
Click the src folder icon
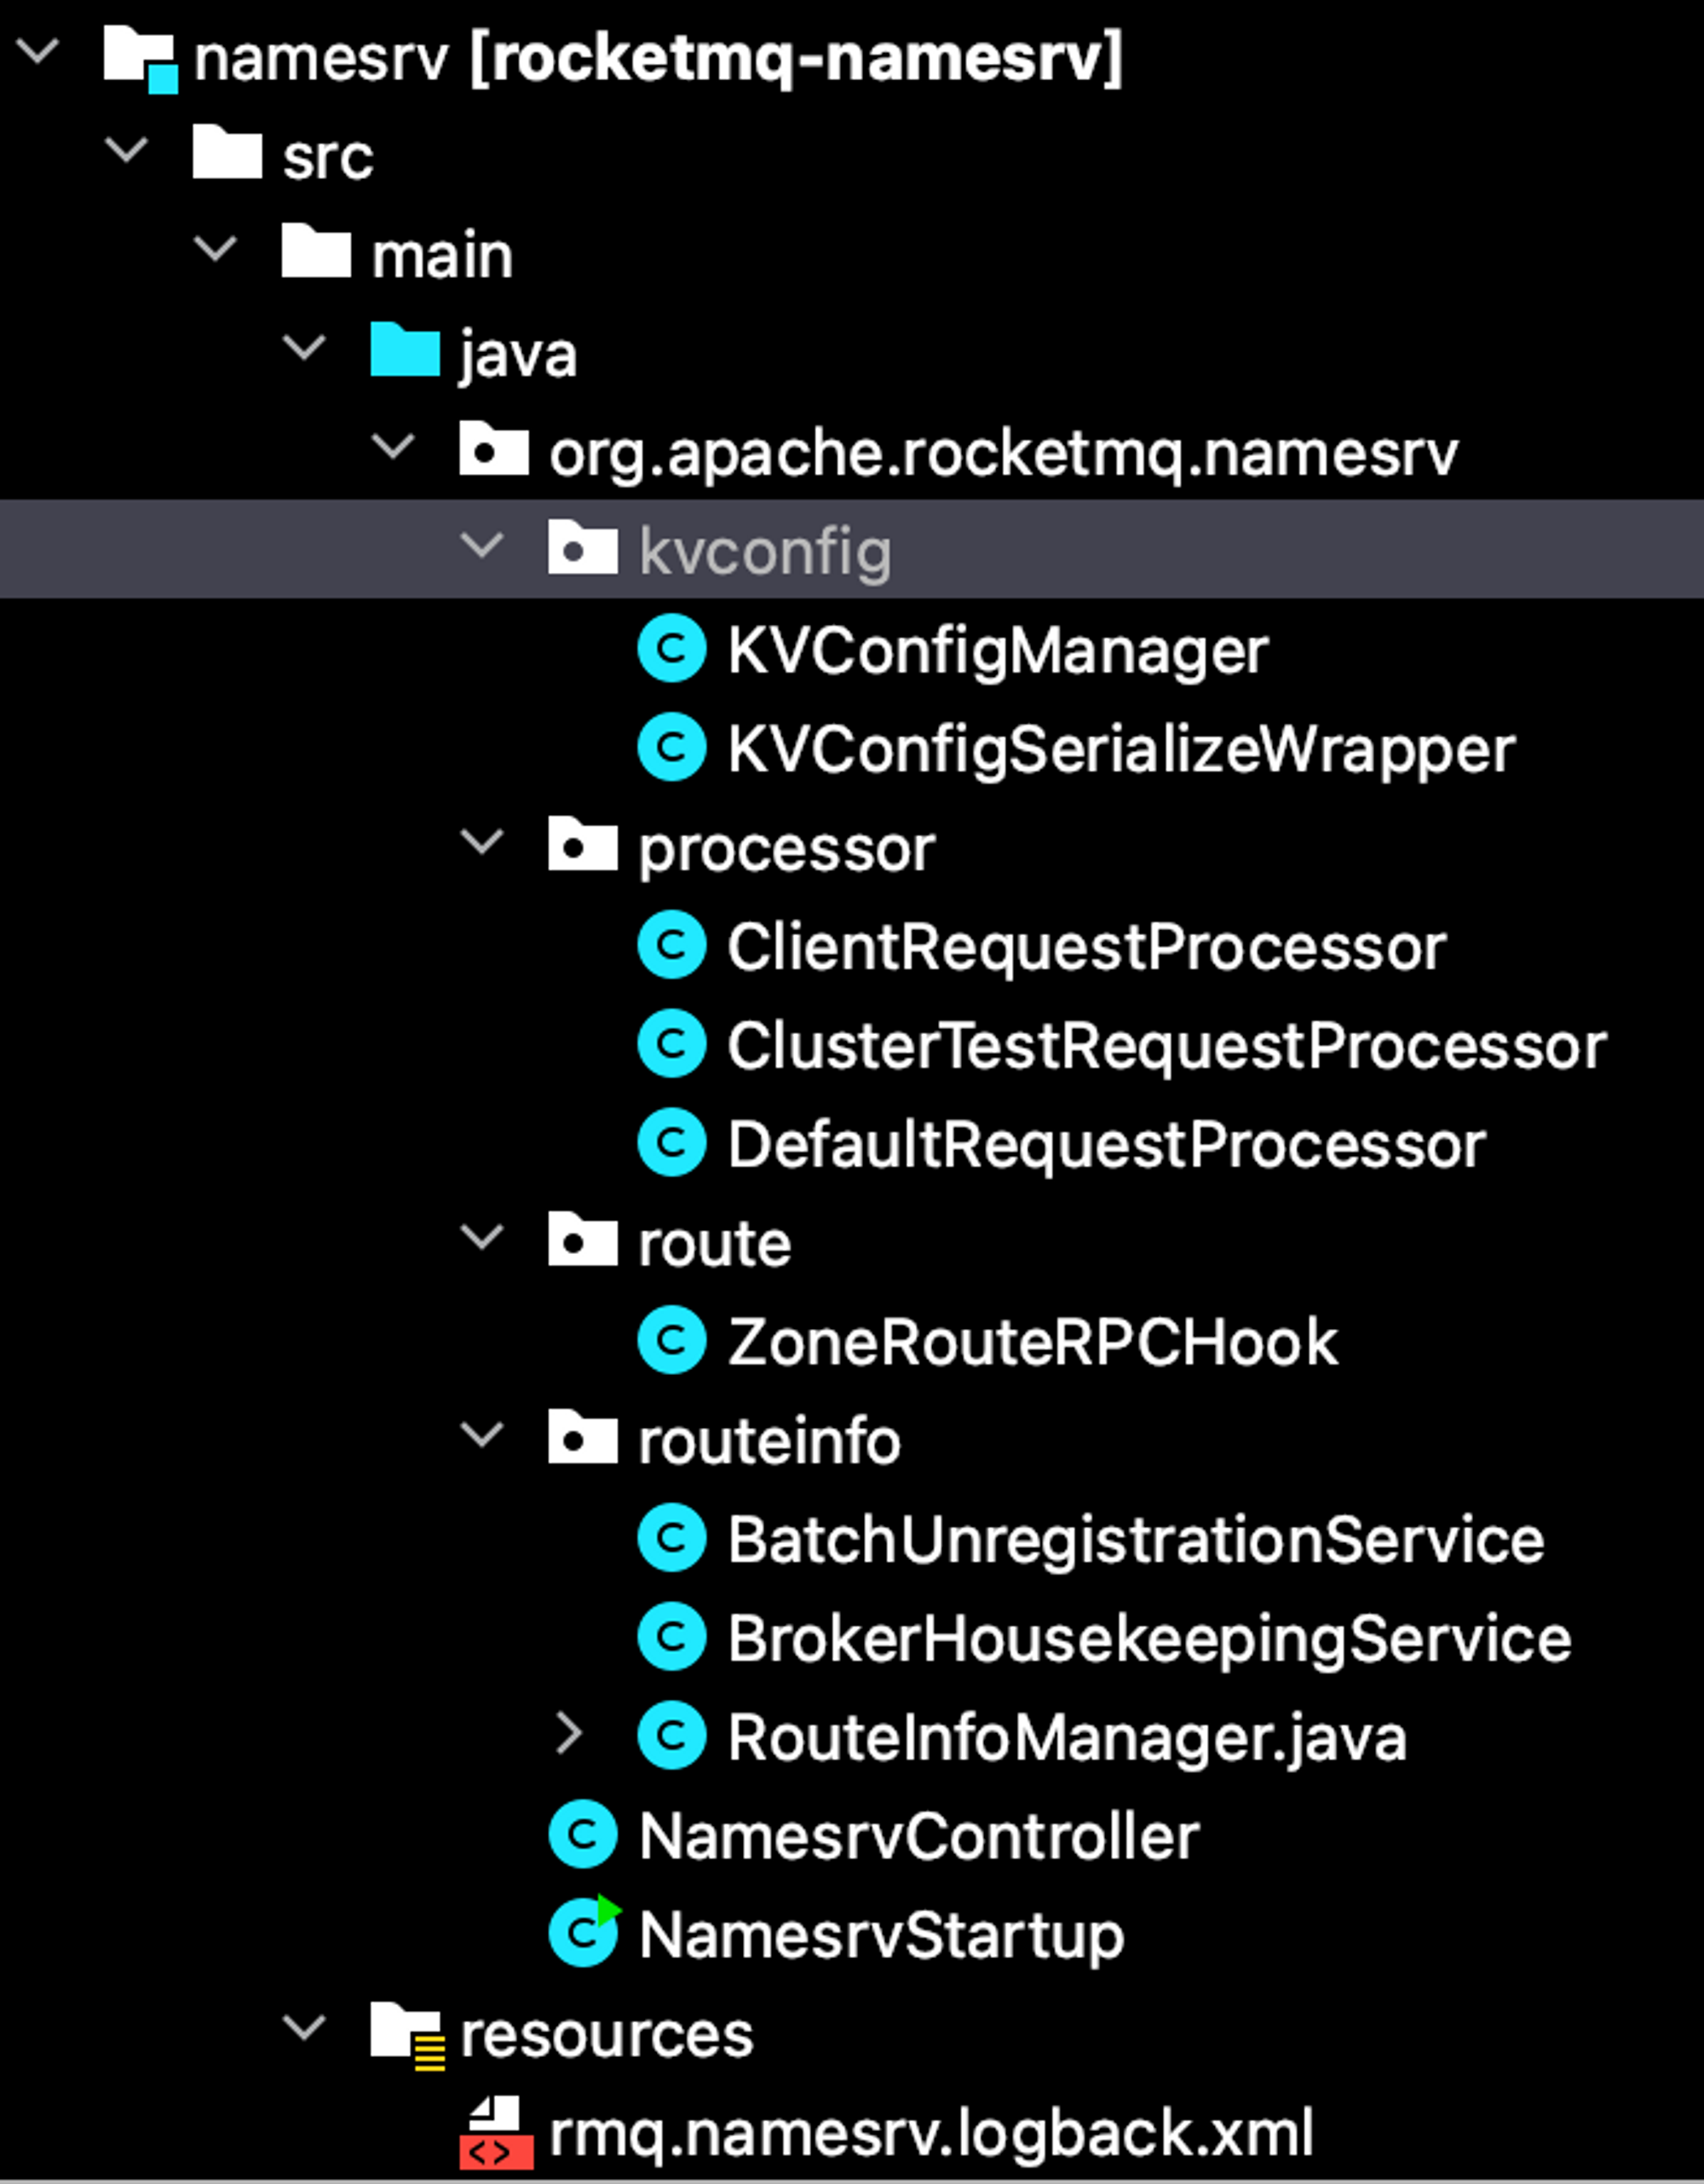(x=227, y=151)
